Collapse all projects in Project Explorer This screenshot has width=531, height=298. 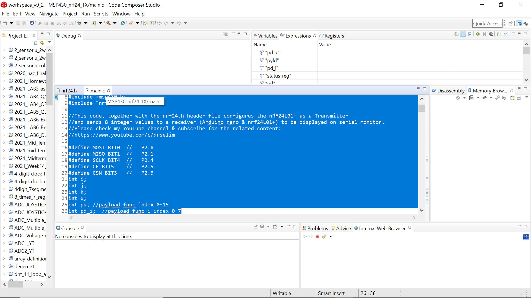click(35, 43)
